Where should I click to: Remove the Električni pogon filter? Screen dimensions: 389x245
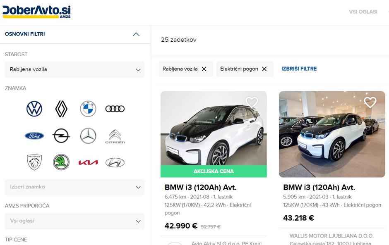point(264,69)
